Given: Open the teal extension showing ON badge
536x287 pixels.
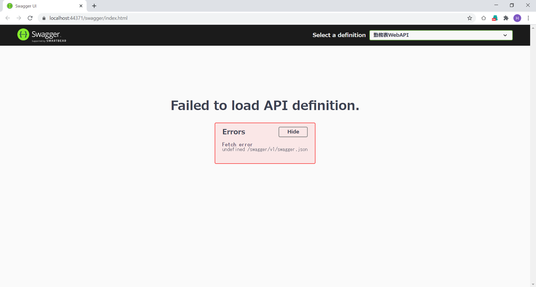Looking at the screenshot, I should 495,18.
